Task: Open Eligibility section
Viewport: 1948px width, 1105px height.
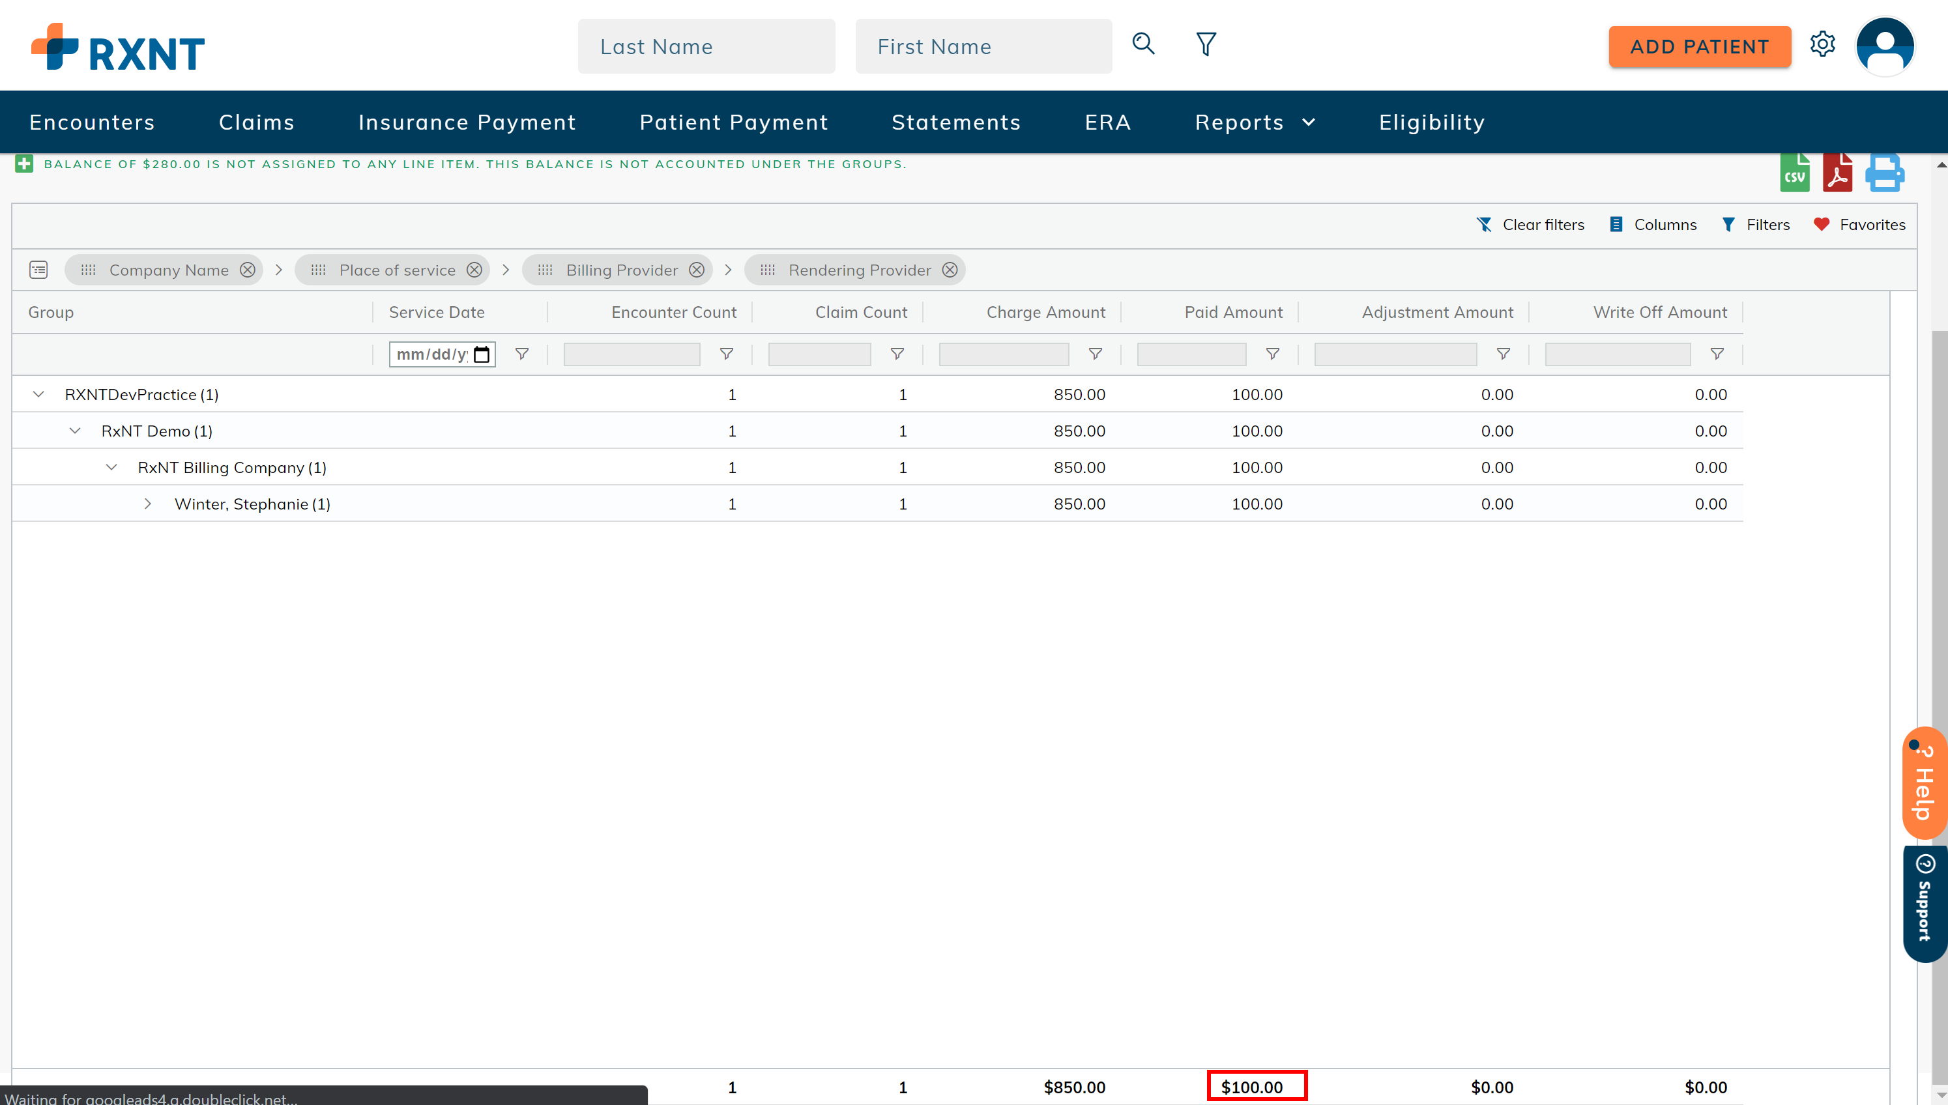Action: tap(1432, 122)
